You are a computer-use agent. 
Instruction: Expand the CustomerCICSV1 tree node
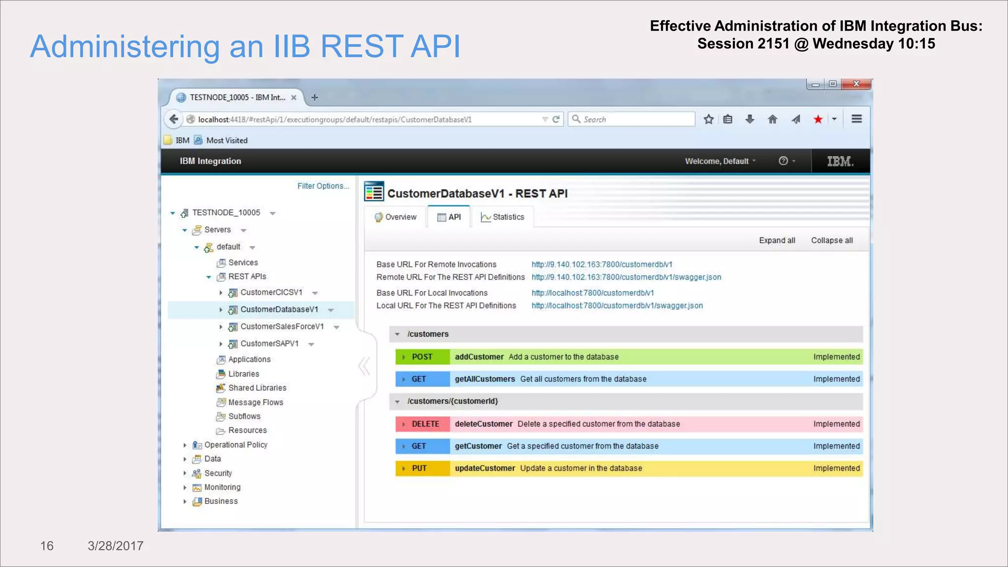pyautogui.click(x=221, y=293)
